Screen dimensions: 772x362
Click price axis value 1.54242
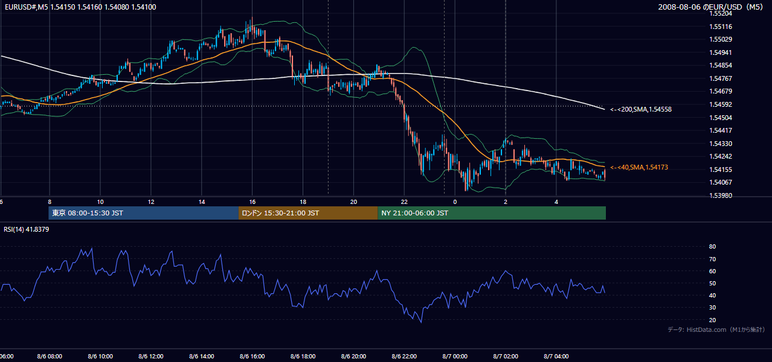(721, 156)
